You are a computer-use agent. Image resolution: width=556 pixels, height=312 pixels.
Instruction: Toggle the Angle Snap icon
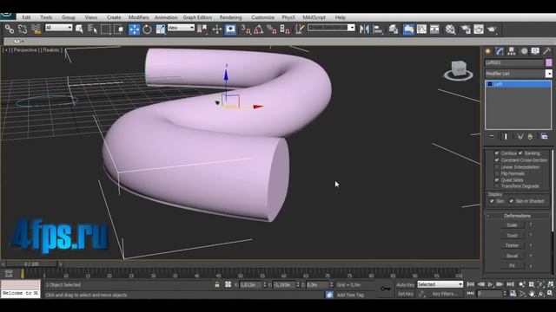[259, 29]
